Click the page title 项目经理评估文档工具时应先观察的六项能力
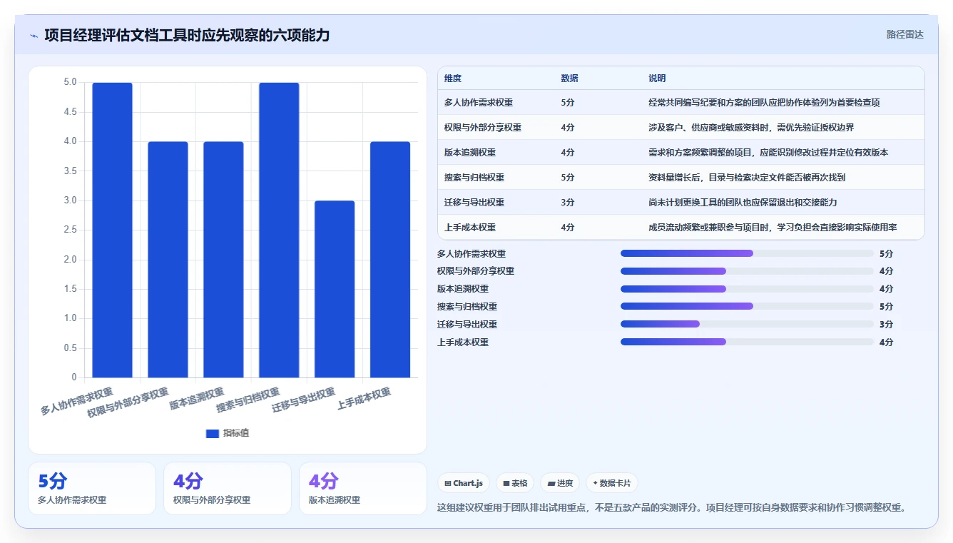953x543 pixels. (x=187, y=36)
